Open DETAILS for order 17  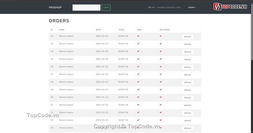(x=187, y=75)
